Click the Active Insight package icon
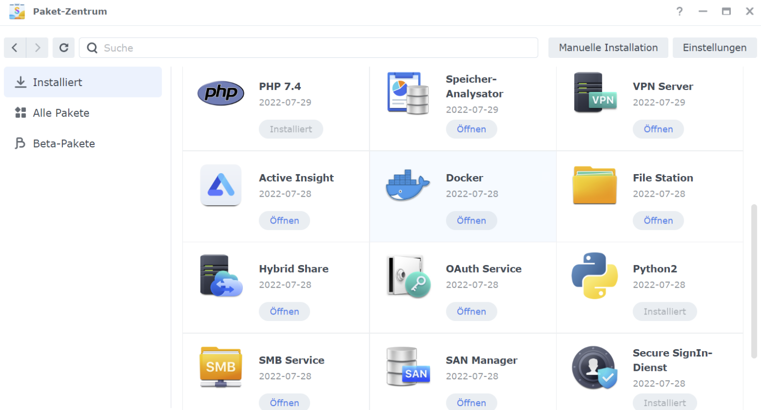This screenshot has width=761, height=410. coord(221,185)
